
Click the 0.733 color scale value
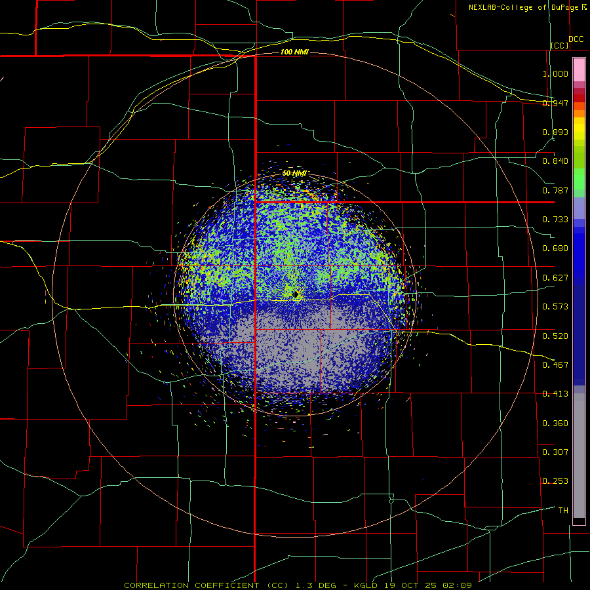tap(555, 220)
